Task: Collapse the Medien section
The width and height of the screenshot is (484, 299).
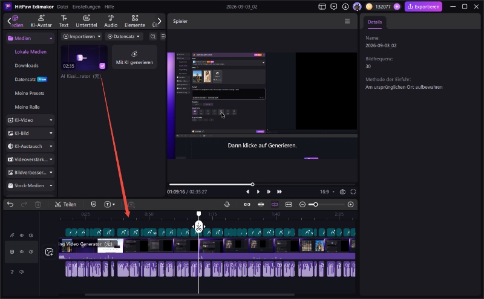Action: pyautogui.click(x=30, y=38)
